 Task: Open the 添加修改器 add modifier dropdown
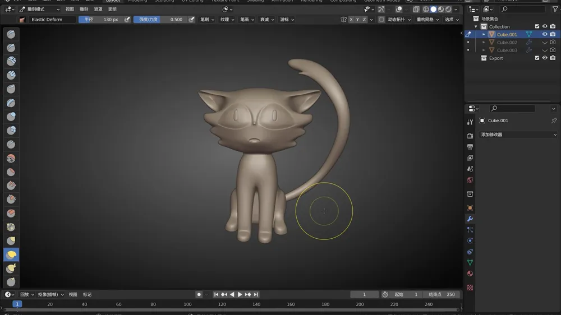click(518, 135)
